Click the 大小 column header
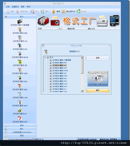Viewport: 130px width, 146px height. [x=62, y=29]
